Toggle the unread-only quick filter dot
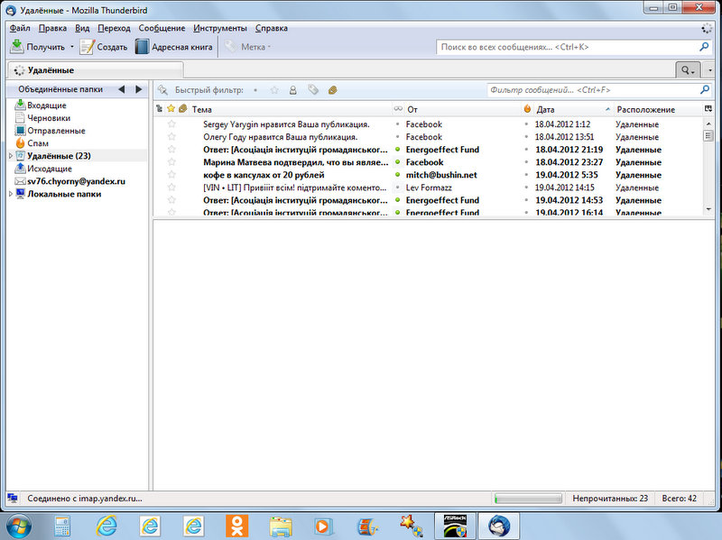 click(x=255, y=90)
